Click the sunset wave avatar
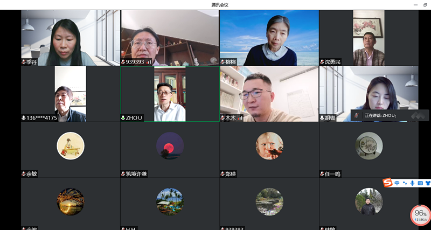Viewport: 431px width, 230px height. (71, 202)
